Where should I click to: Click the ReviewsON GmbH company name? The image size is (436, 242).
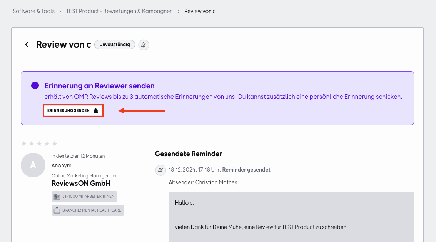coord(81,183)
